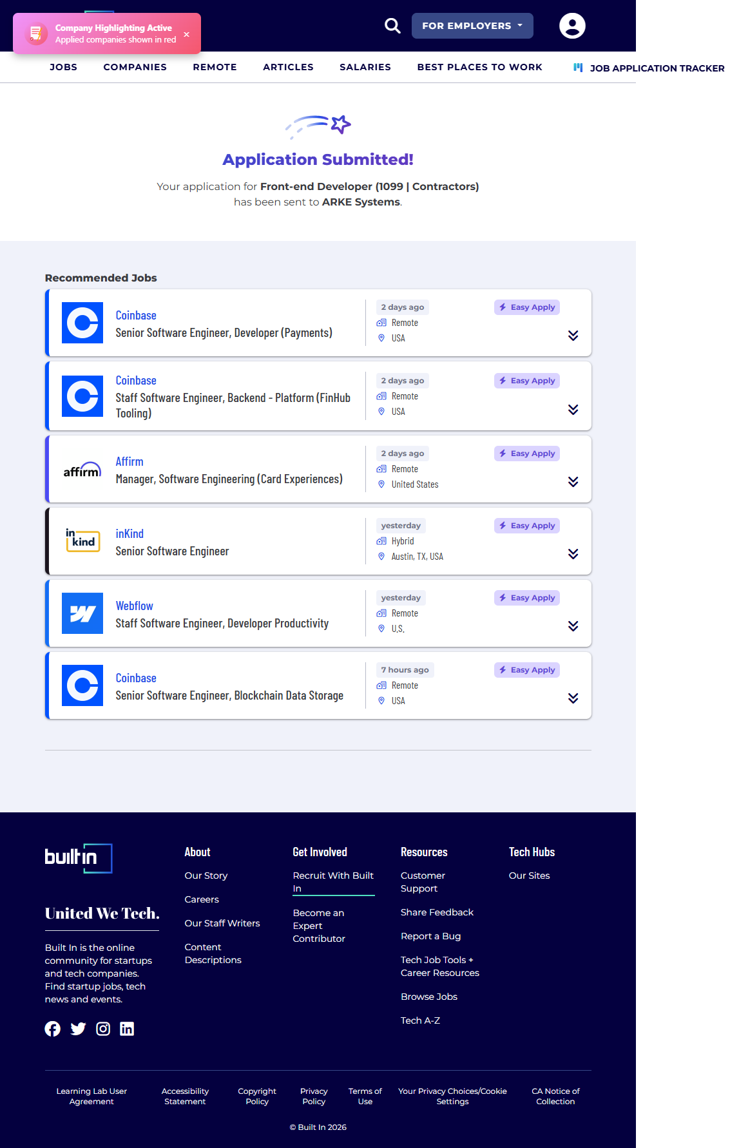
Task: Click the Built In footer logo
Action: pos(79,858)
